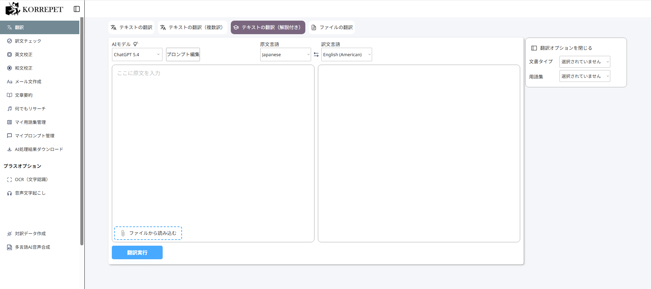
Task: Select テキストの翻訳（解説付き）tab
Action: (268, 27)
